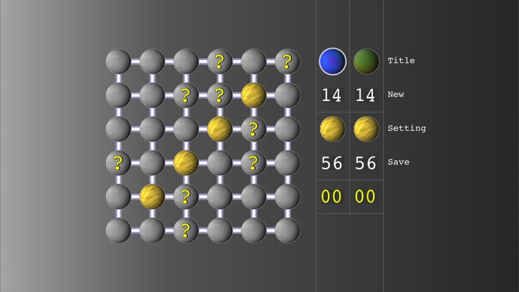The height and width of the screenshot is (292, 519).
Task: Click the yellow 00 score under blue player
Action: point(331,197)
